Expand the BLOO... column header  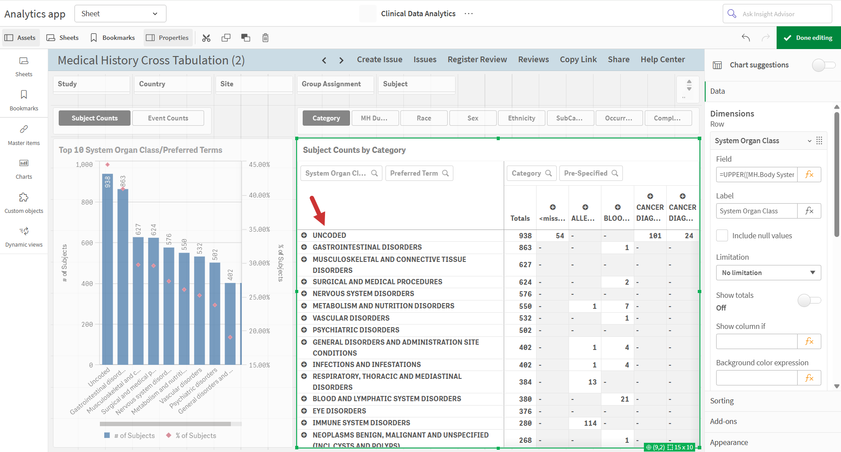pyautogui.click(x=618, y=207)
